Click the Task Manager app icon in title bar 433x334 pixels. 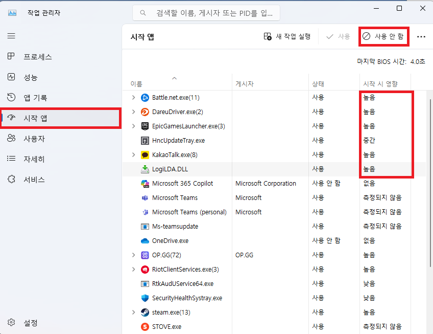[12, 13]
